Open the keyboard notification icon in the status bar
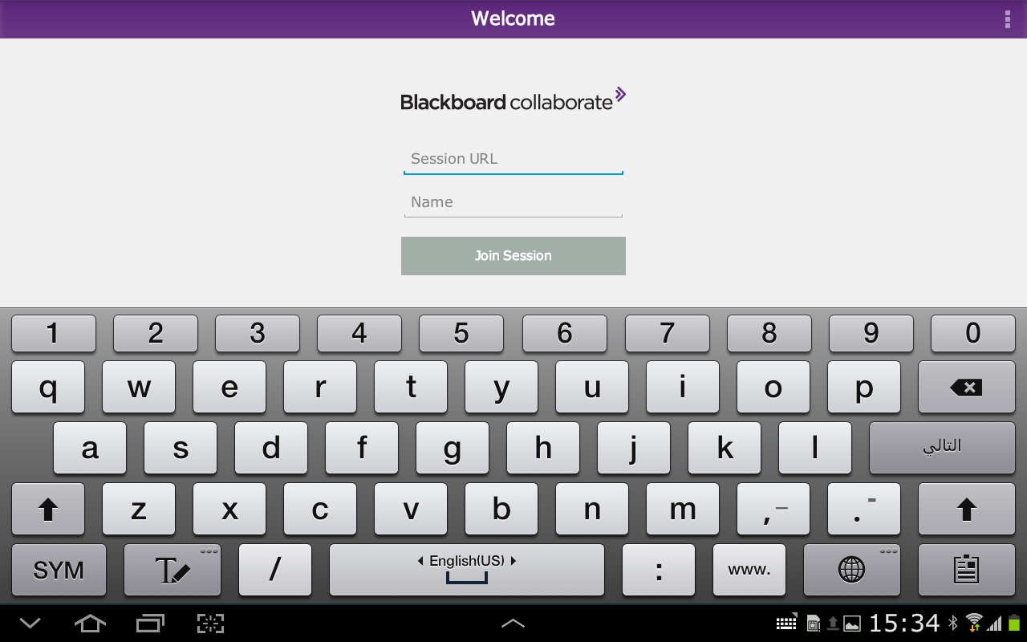The width and height of the screenshot is (1027, 642). [786, 623]
